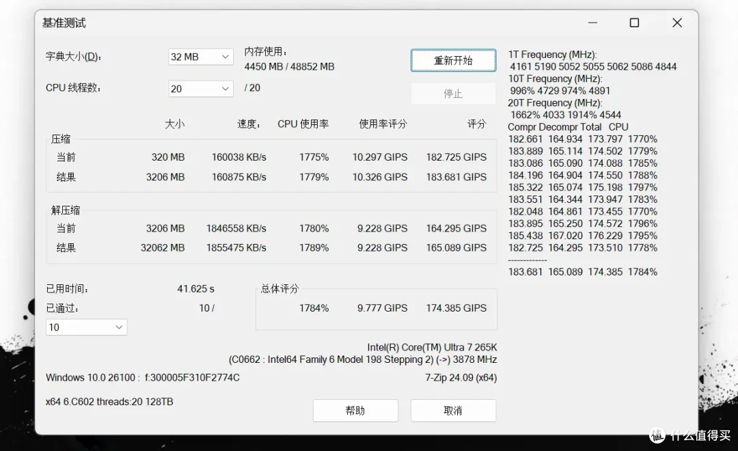Click the compression speed 160038 KB/s

(238, 157)
